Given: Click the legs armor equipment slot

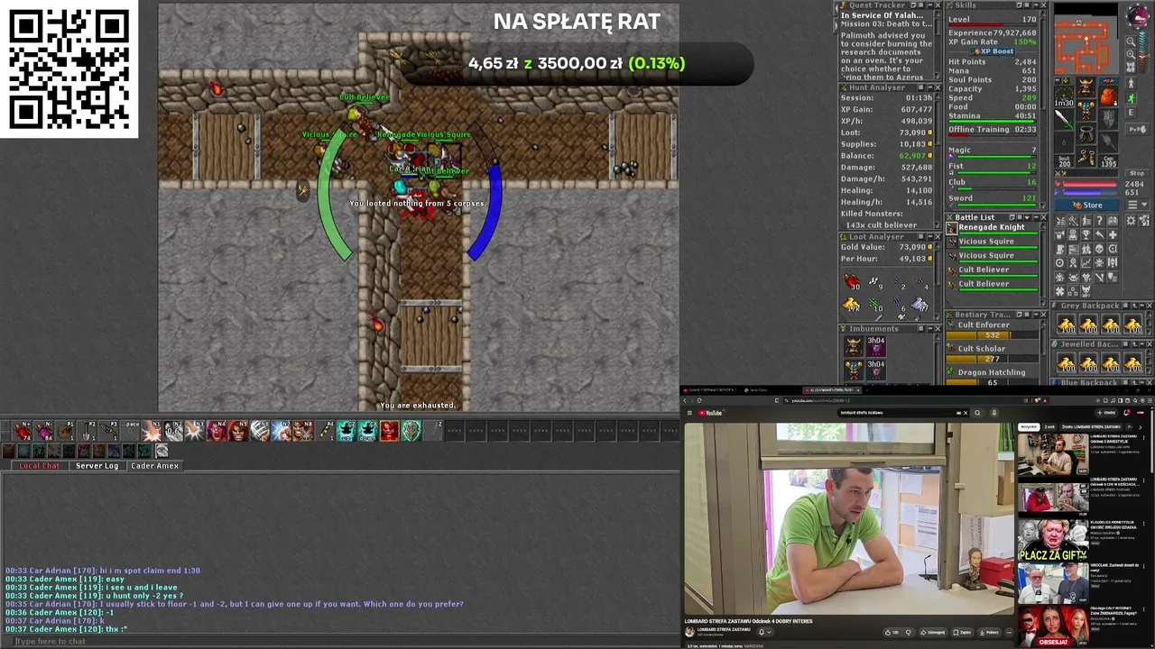Looking at the screenshot, I should [x=1086, y=133].
